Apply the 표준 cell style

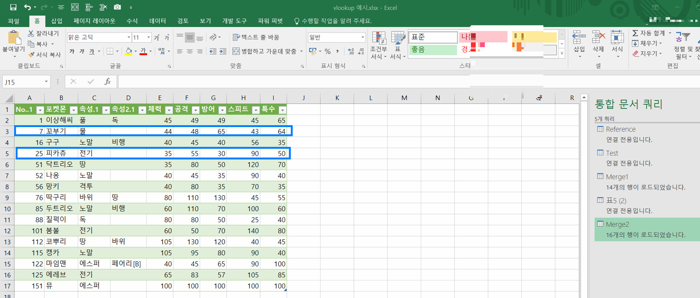(x=433, y=37)
